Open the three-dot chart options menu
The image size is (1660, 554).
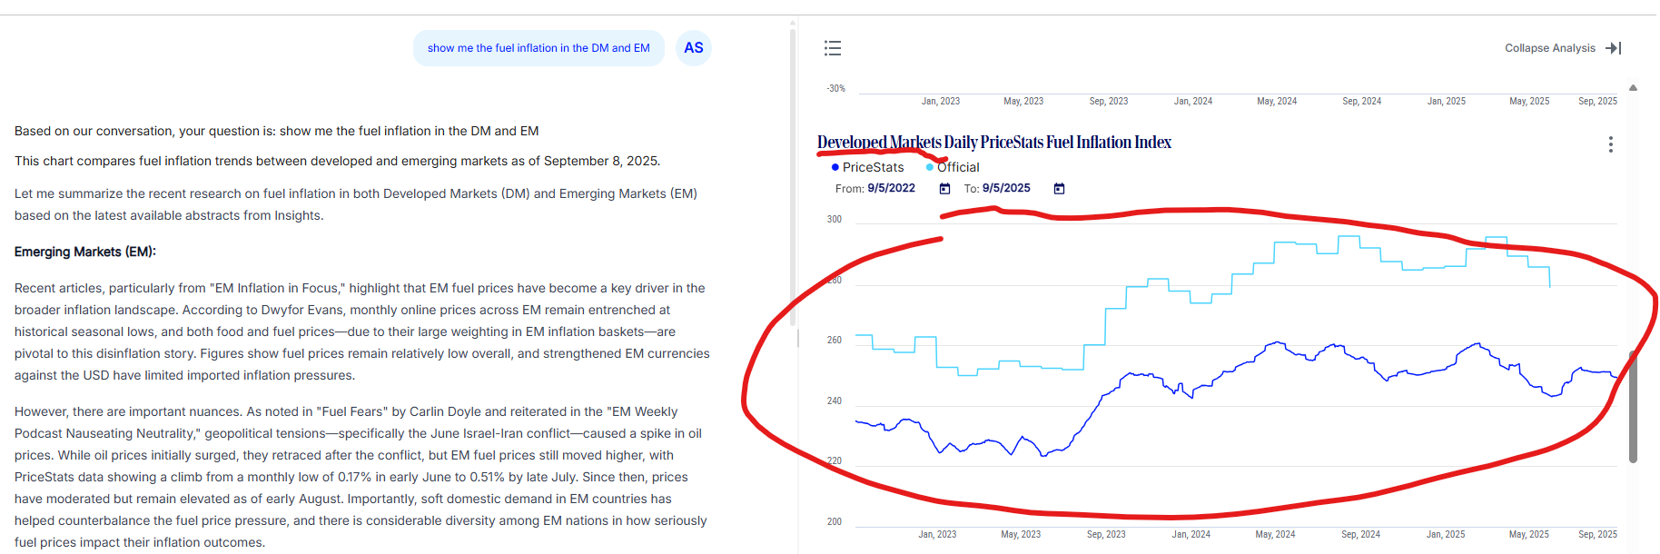[x=1610, y=144]
